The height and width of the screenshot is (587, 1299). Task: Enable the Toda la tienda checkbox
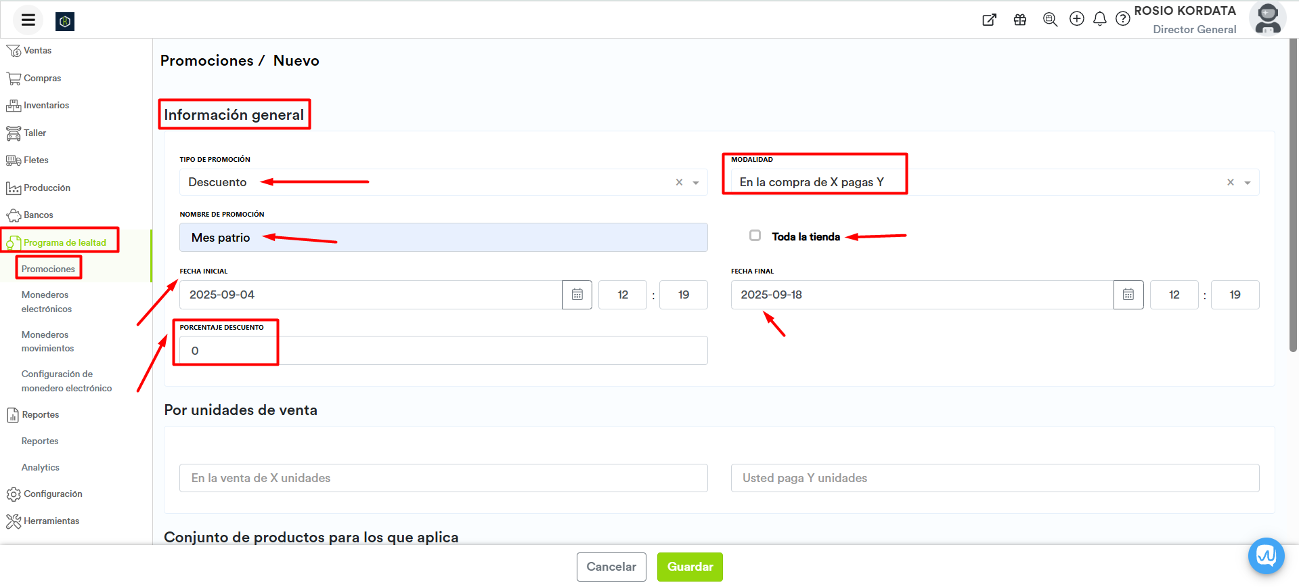[755, 236]
